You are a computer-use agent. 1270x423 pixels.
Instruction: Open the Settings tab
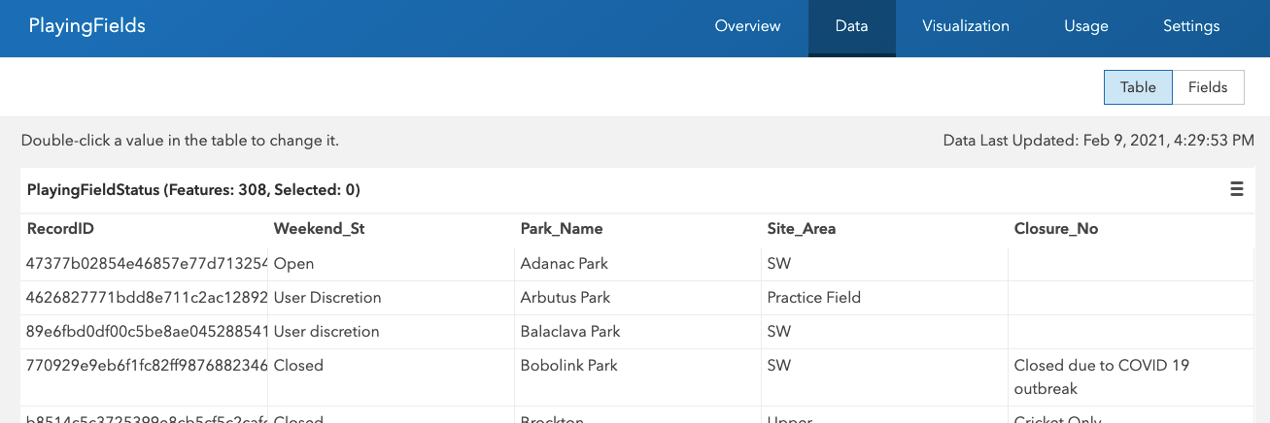1191,26
